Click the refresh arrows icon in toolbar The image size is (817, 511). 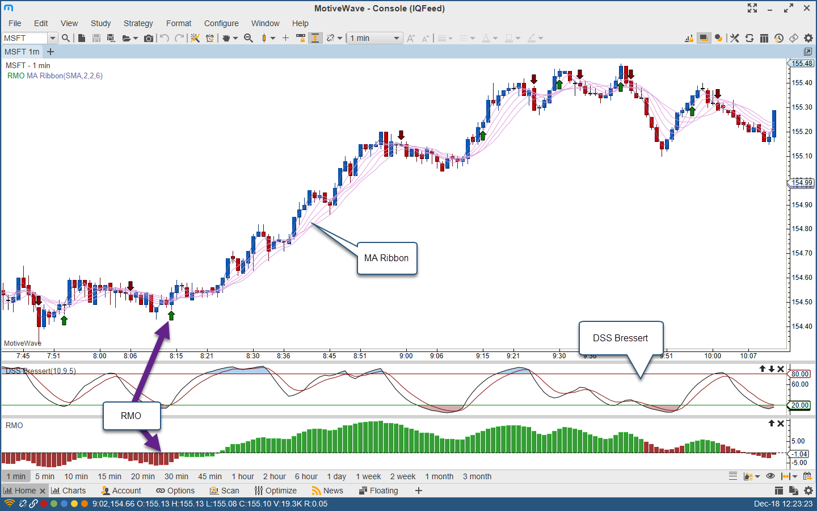pos(749,38)
